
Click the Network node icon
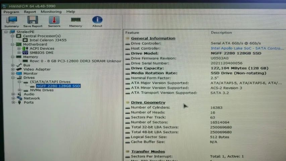(x=19, y=98)
